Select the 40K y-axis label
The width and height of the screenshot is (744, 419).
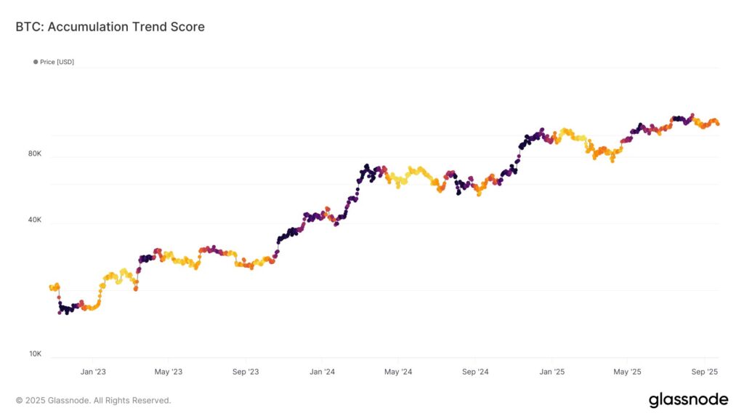[35, 220]
